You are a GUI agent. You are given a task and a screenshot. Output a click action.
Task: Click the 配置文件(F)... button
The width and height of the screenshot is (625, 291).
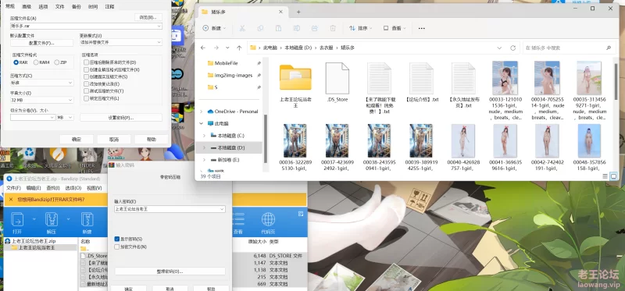click(x=42, y=43)
